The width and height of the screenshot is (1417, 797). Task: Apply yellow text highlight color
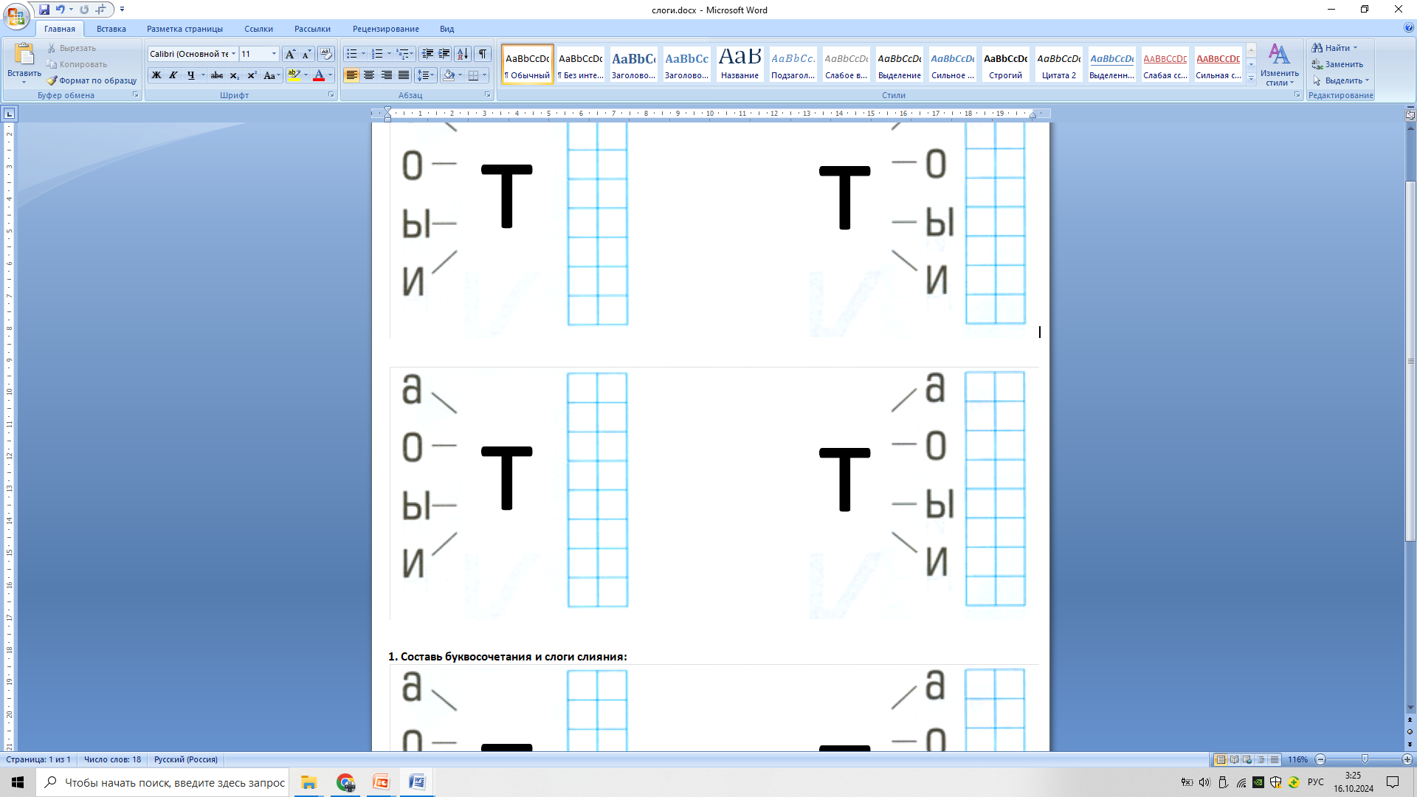click(294, 75)
